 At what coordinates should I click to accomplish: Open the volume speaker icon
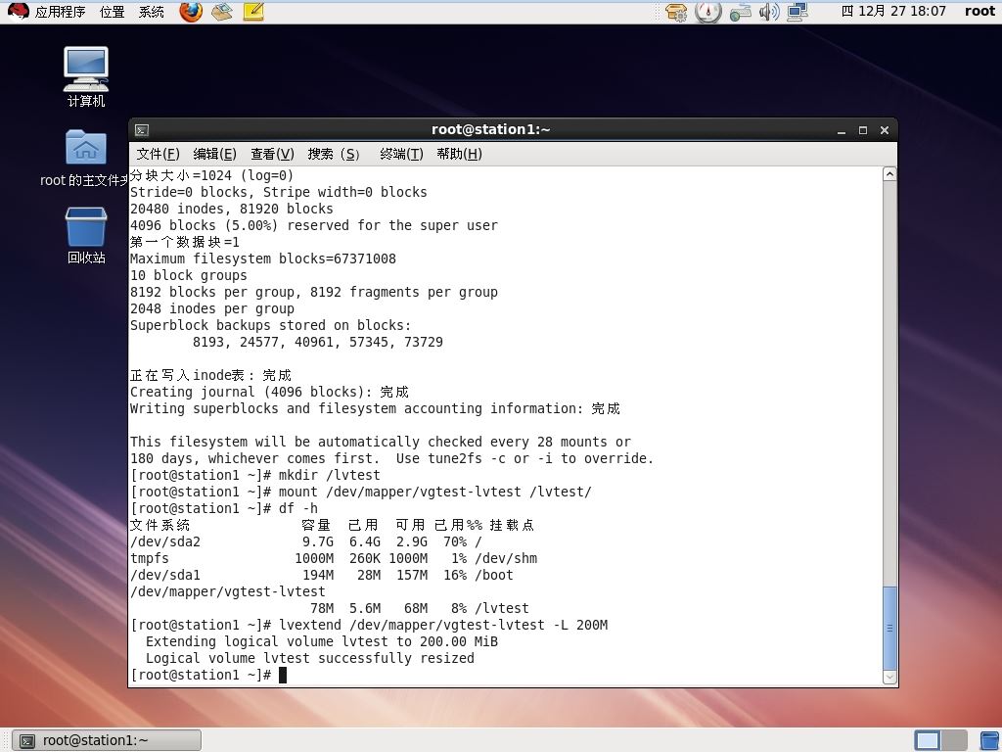769,12
